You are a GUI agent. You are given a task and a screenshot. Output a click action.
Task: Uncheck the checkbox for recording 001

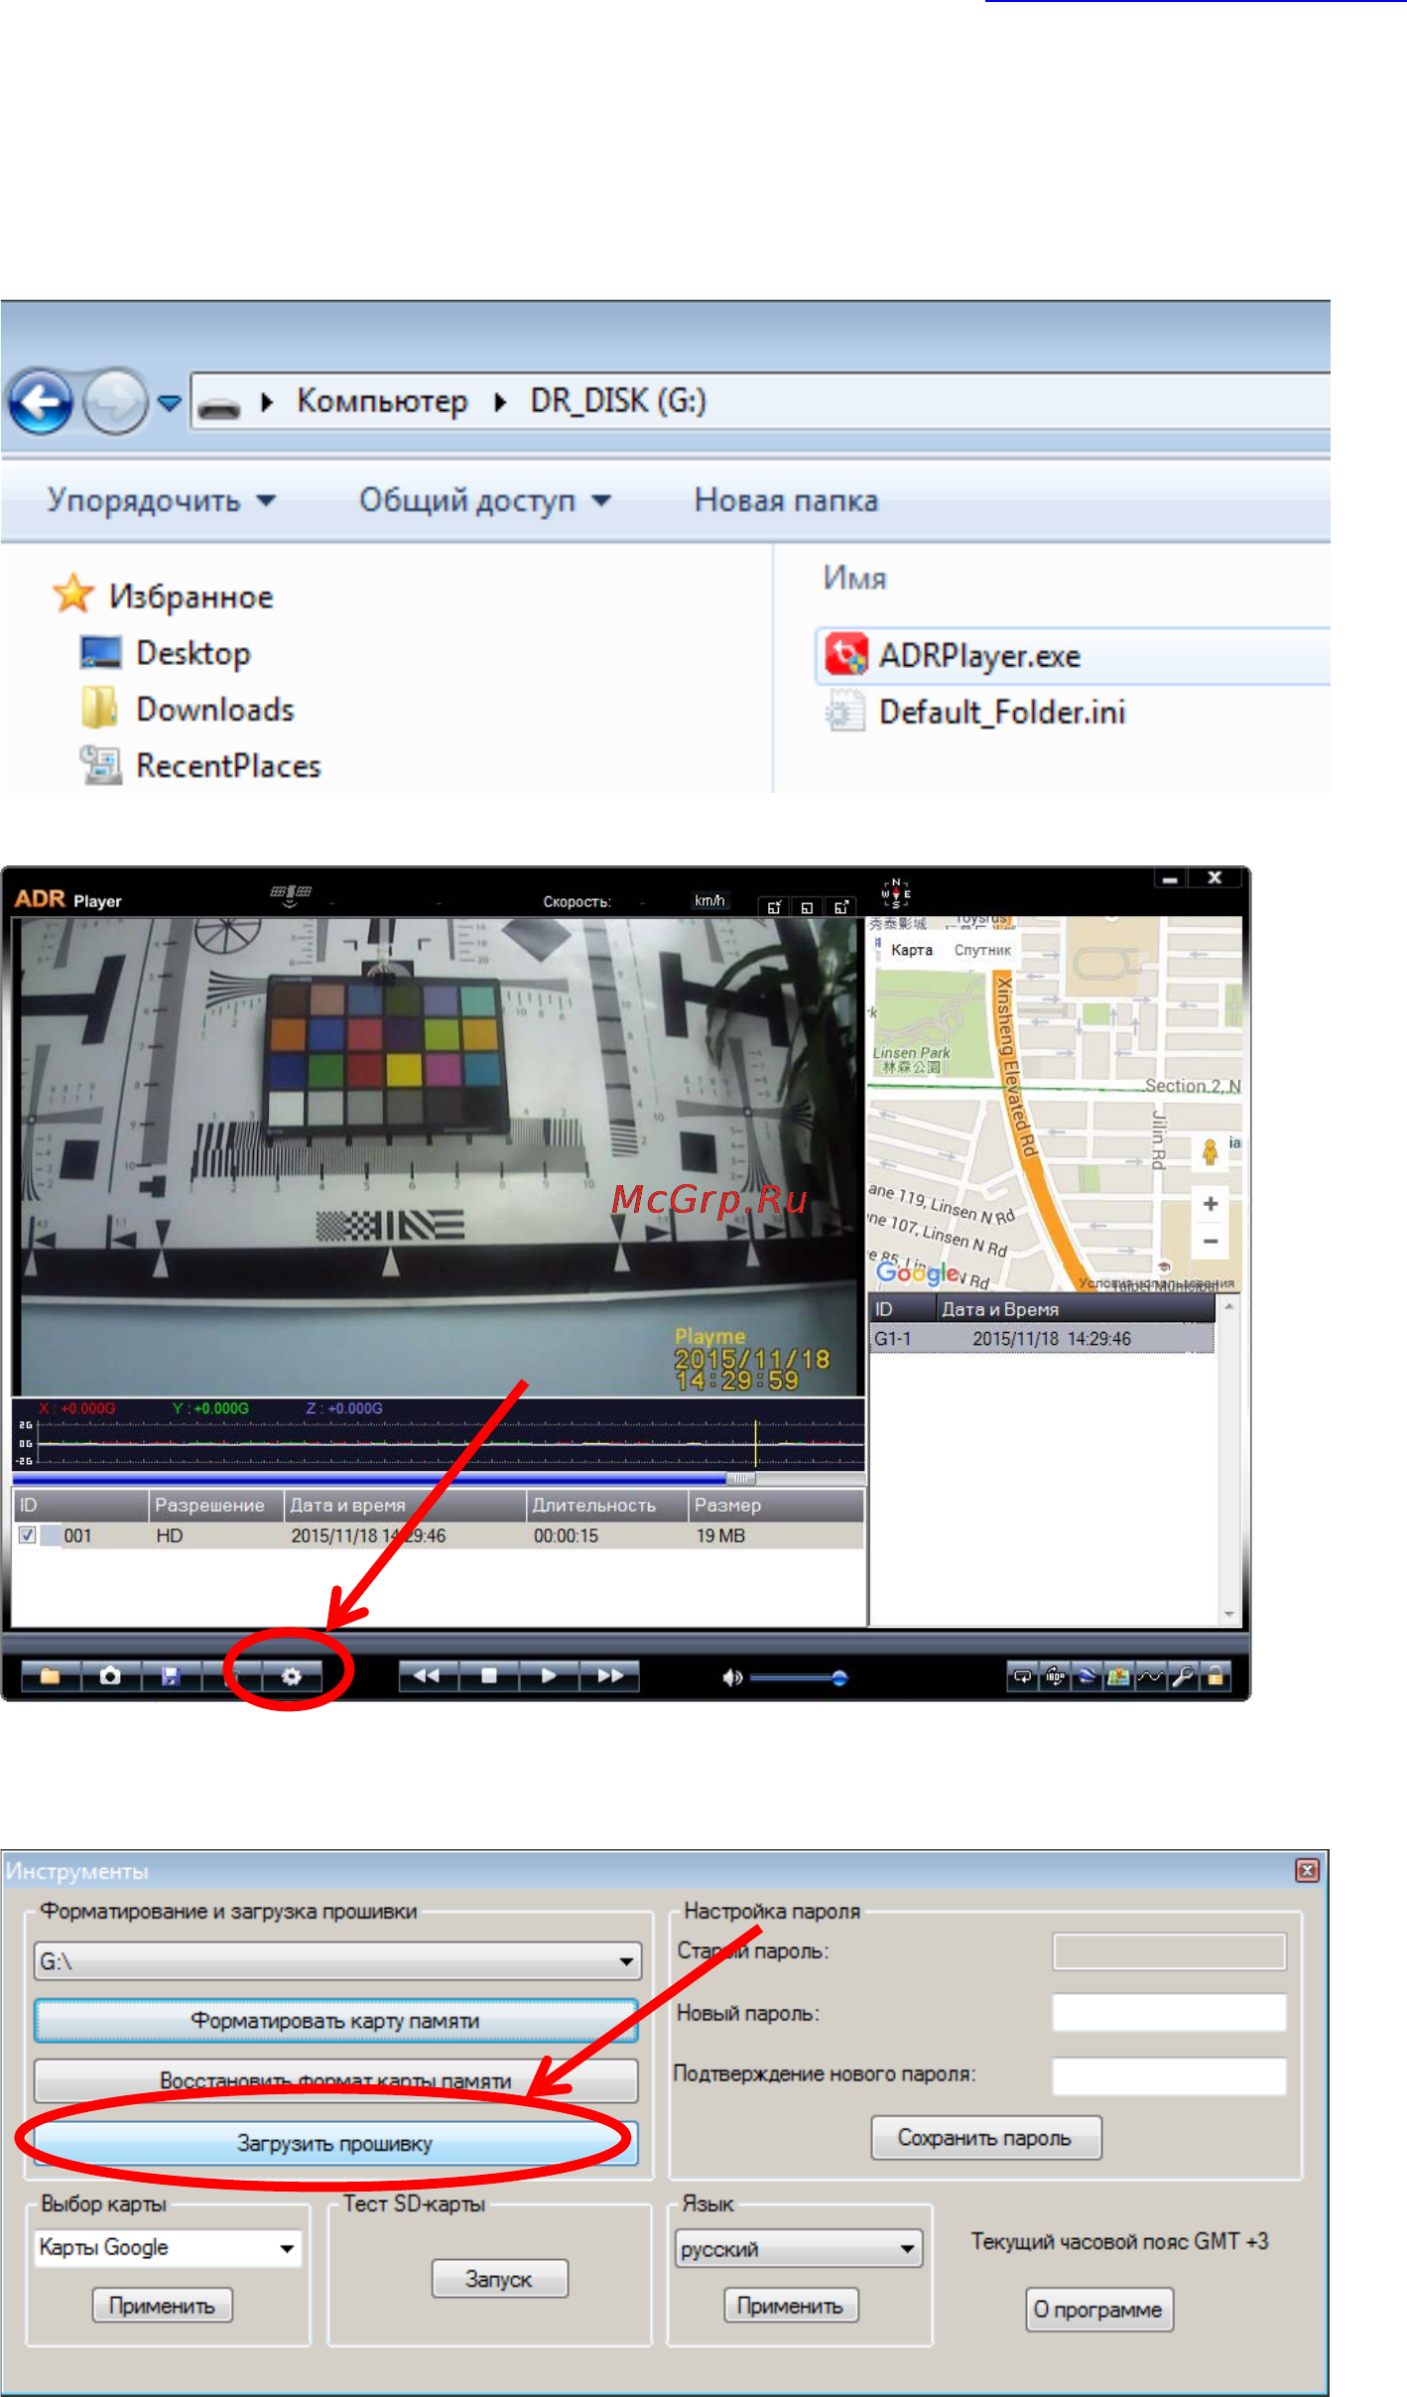pos(28,1534)
